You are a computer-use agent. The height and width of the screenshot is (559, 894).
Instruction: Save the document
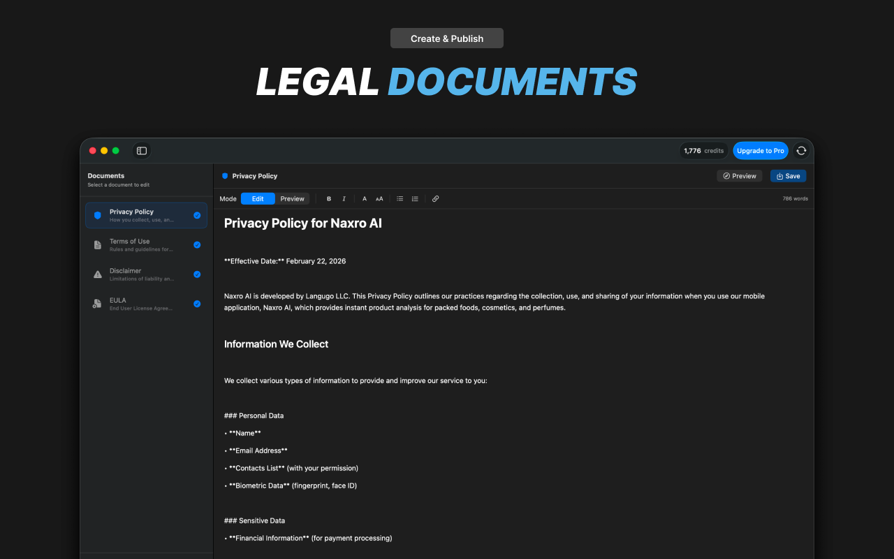coord(789,176)
